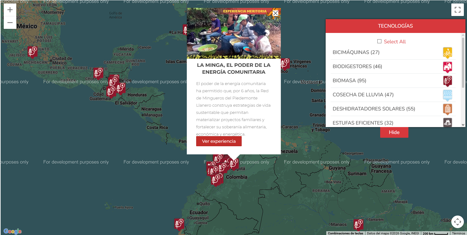
Task: Hide the Tecnologías panel
Action: (x=394, y=132)
